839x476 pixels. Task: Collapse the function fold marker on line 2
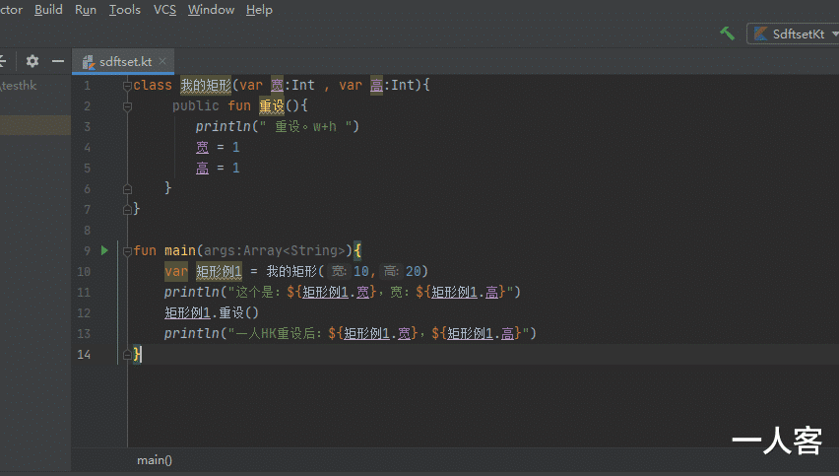click(127, 106)
